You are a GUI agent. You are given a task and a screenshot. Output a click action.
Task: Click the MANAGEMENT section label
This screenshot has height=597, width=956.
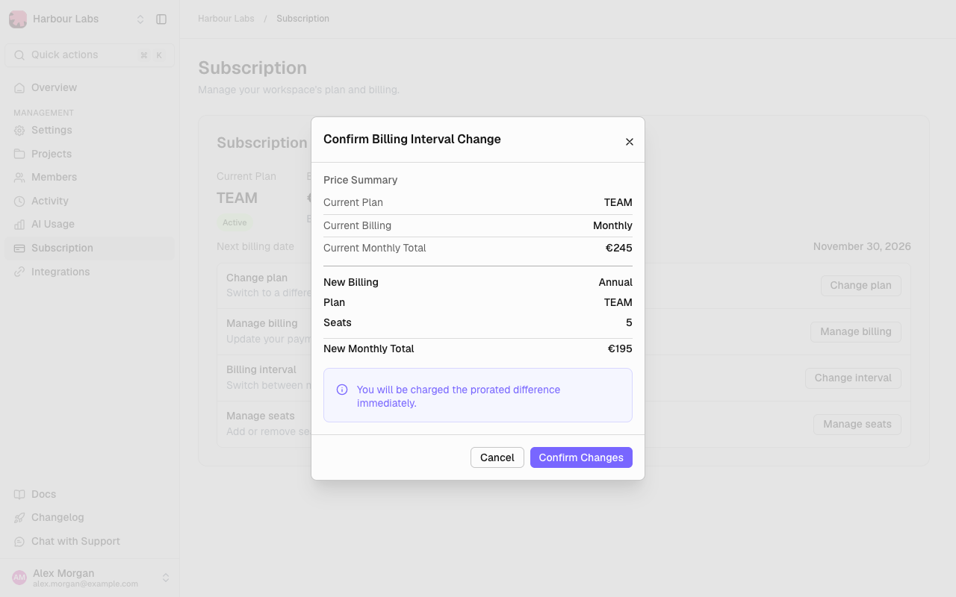43,113
